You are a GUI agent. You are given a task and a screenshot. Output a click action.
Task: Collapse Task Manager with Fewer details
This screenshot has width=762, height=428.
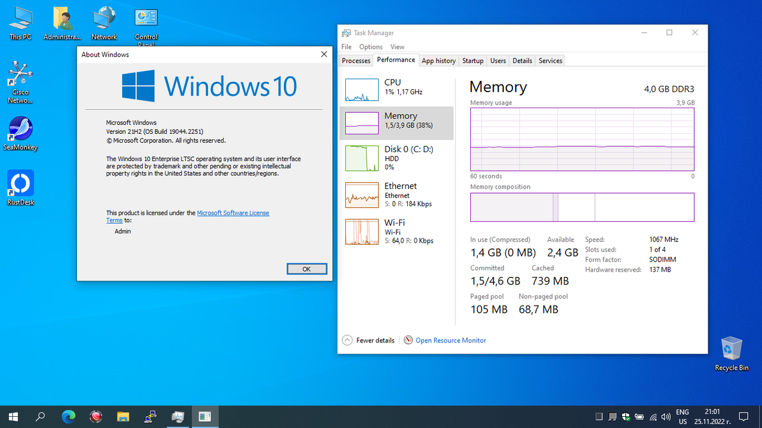click(x=368, y=341)
